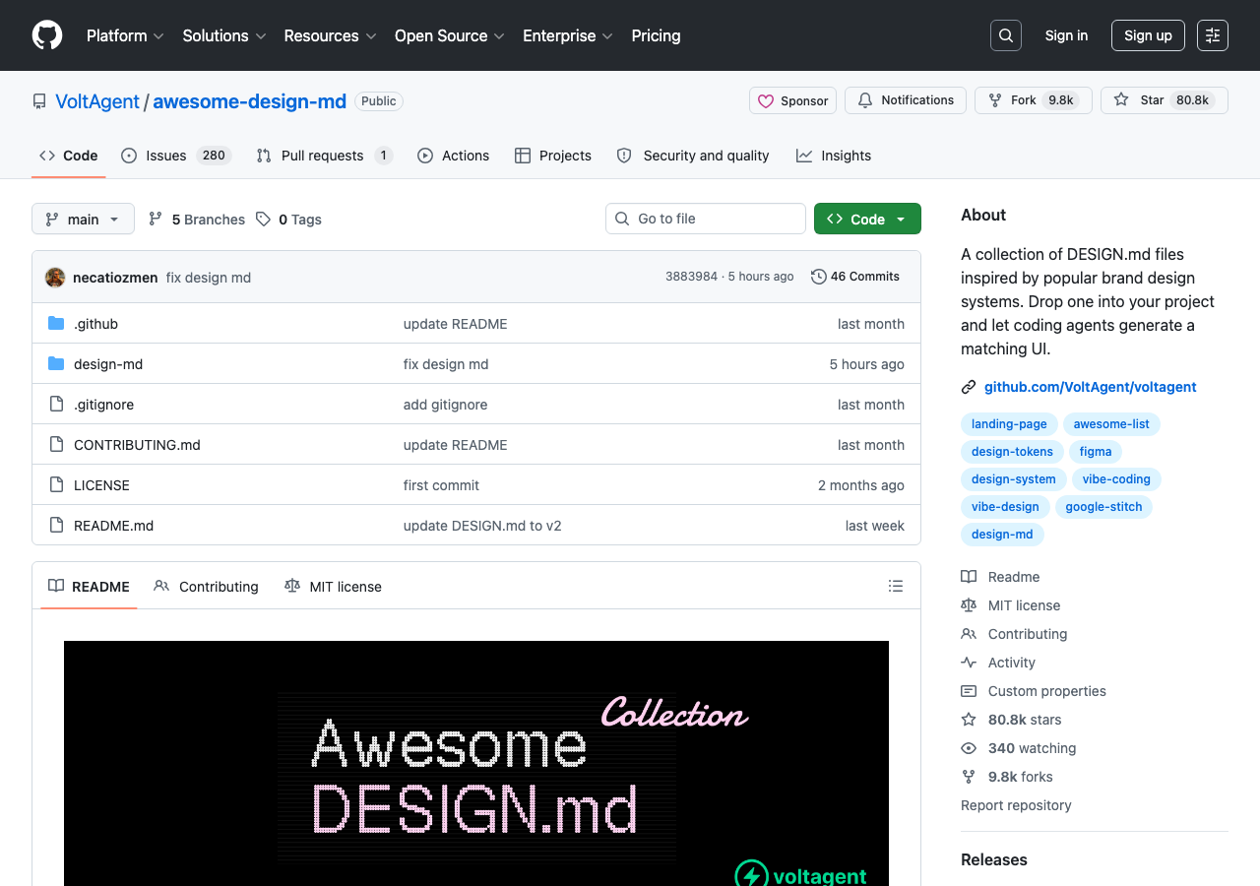Open github.com/VoltAgent/voltagent website link

(x=1091, y=387)
